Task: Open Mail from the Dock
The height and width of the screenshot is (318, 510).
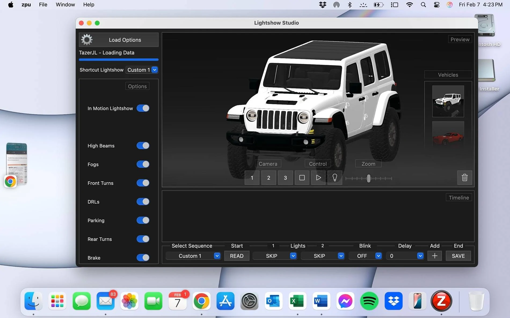Action: (105, 301)
